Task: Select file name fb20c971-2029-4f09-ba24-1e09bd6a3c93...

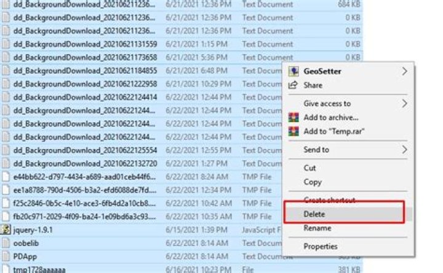Action: (x=84, y=217)
